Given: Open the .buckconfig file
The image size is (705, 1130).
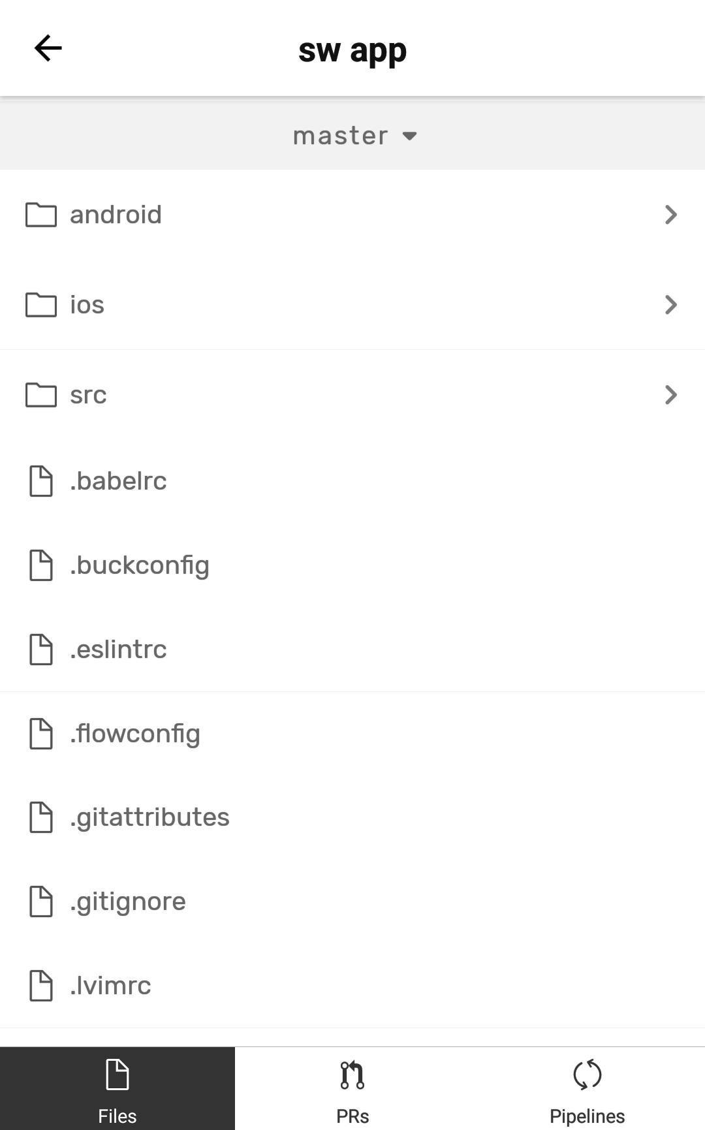Looking at the screenshot, I should tap(352, 565).
